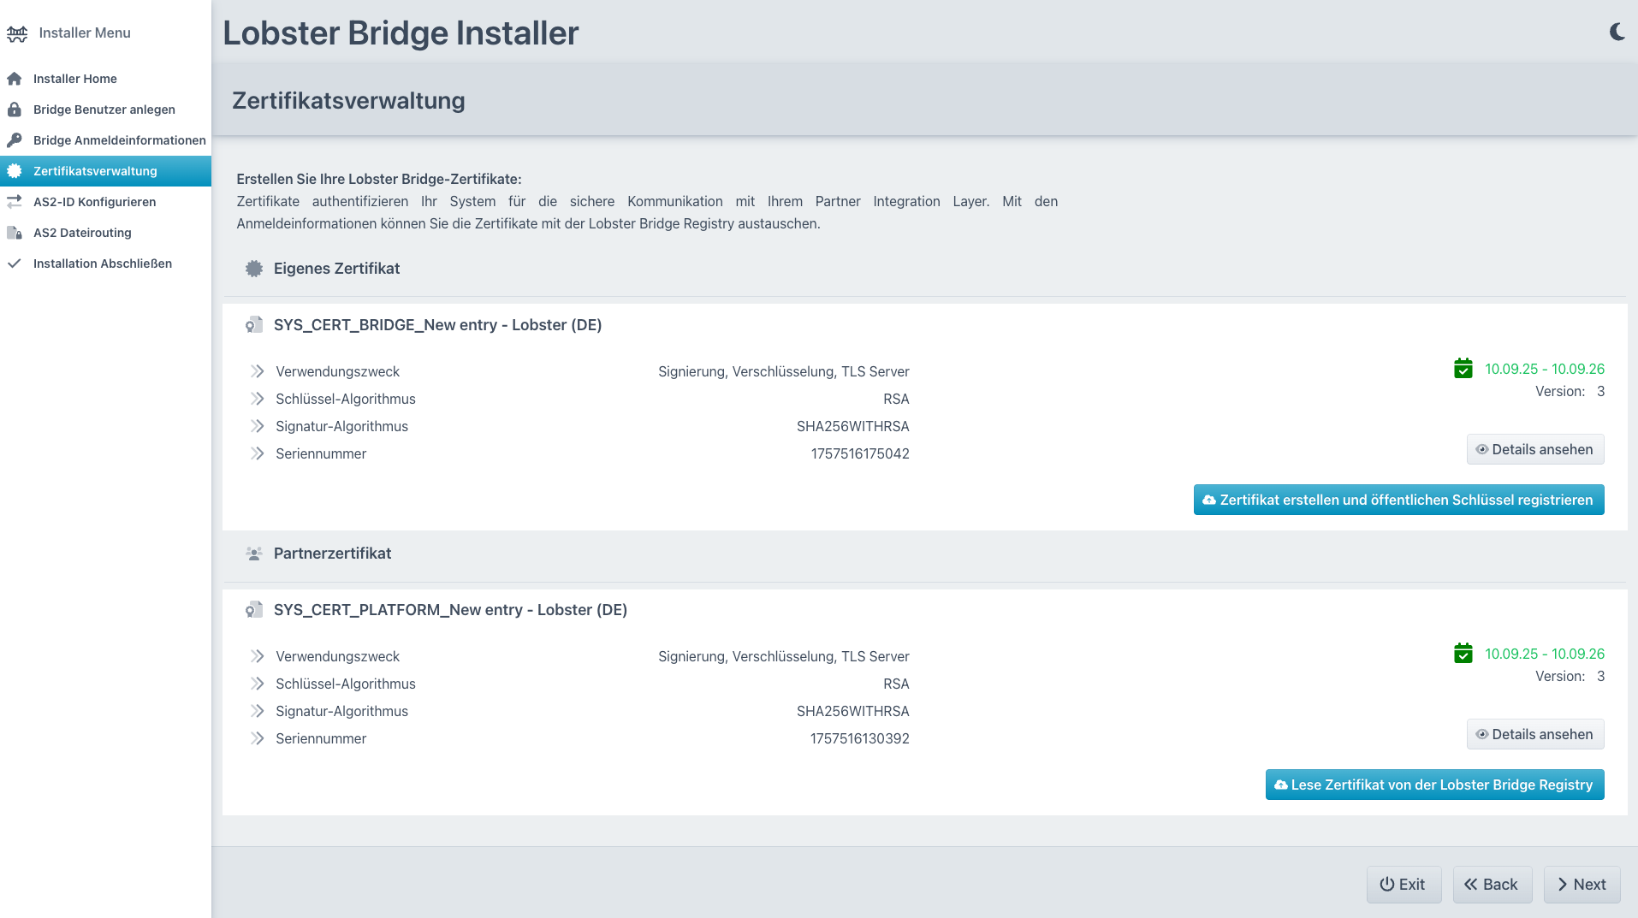This screenshot has width=1638, height=918.
Task: Expand Signatur-Algorithmus row of the platform certificate
Action: click(257, 711)
